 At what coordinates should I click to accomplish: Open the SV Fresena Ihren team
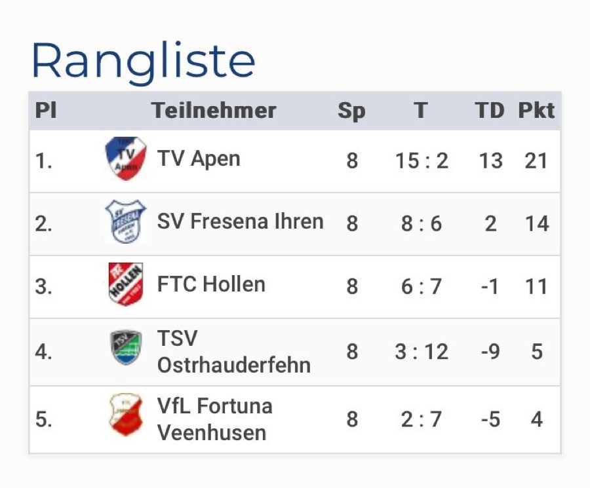pos(240,221)
